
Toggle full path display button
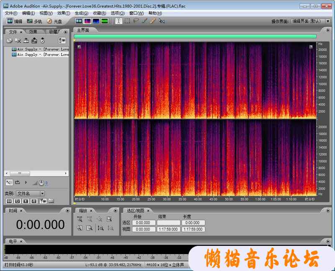click(x=51, y=201)
